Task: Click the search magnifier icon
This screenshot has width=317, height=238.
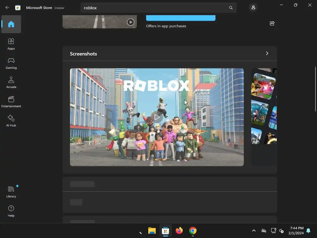Action: (x=231, y=8)
